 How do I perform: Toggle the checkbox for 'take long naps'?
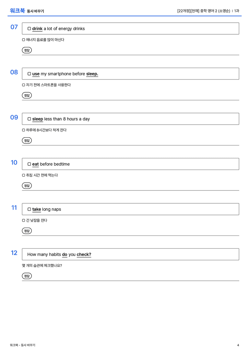[29, 209]
